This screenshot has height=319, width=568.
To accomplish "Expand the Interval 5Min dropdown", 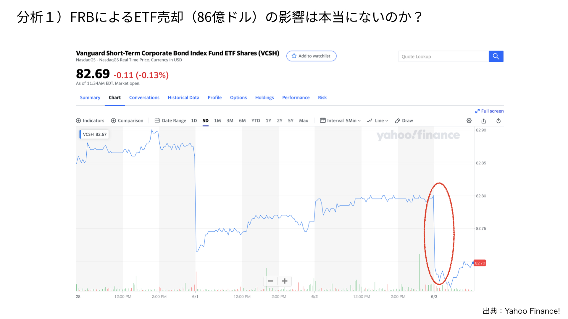I will tap(340, 121).
